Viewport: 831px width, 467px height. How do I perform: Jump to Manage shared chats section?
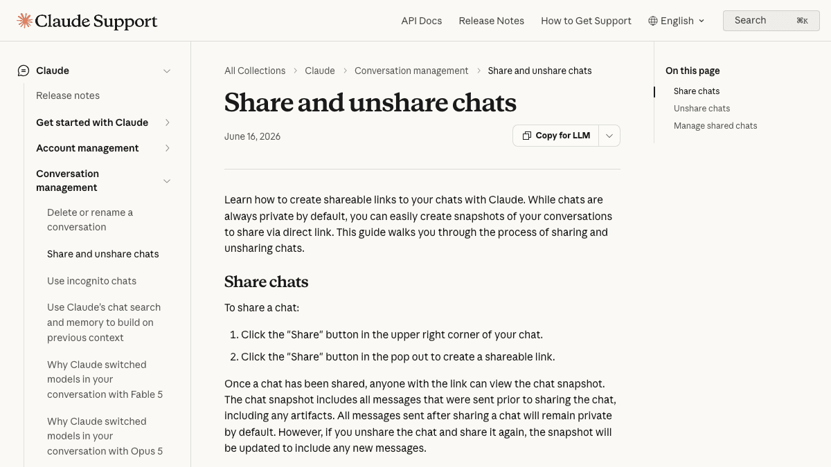click(x=715, y=126)
